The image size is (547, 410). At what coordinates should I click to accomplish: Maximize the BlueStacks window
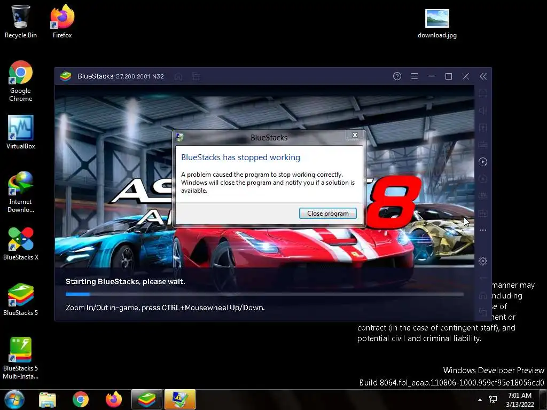pos(449,76)
